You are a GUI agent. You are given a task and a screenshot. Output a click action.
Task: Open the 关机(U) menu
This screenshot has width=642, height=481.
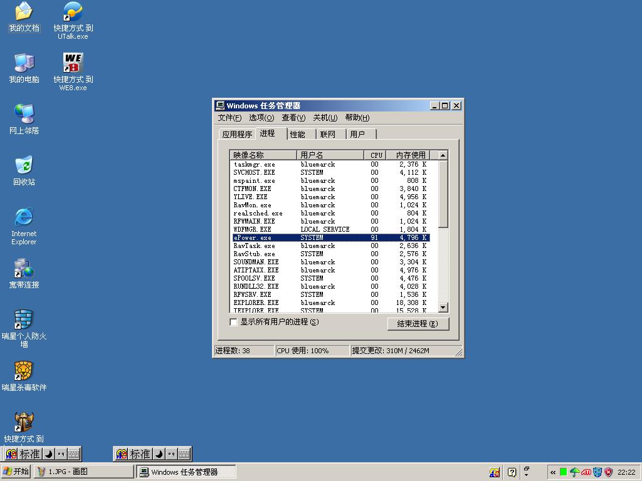[325, 118]
